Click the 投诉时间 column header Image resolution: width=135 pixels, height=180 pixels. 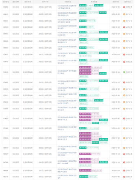[116, 2]
